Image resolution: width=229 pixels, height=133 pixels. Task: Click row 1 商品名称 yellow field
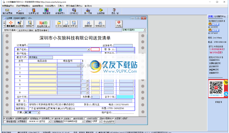[x=43, y=65]
